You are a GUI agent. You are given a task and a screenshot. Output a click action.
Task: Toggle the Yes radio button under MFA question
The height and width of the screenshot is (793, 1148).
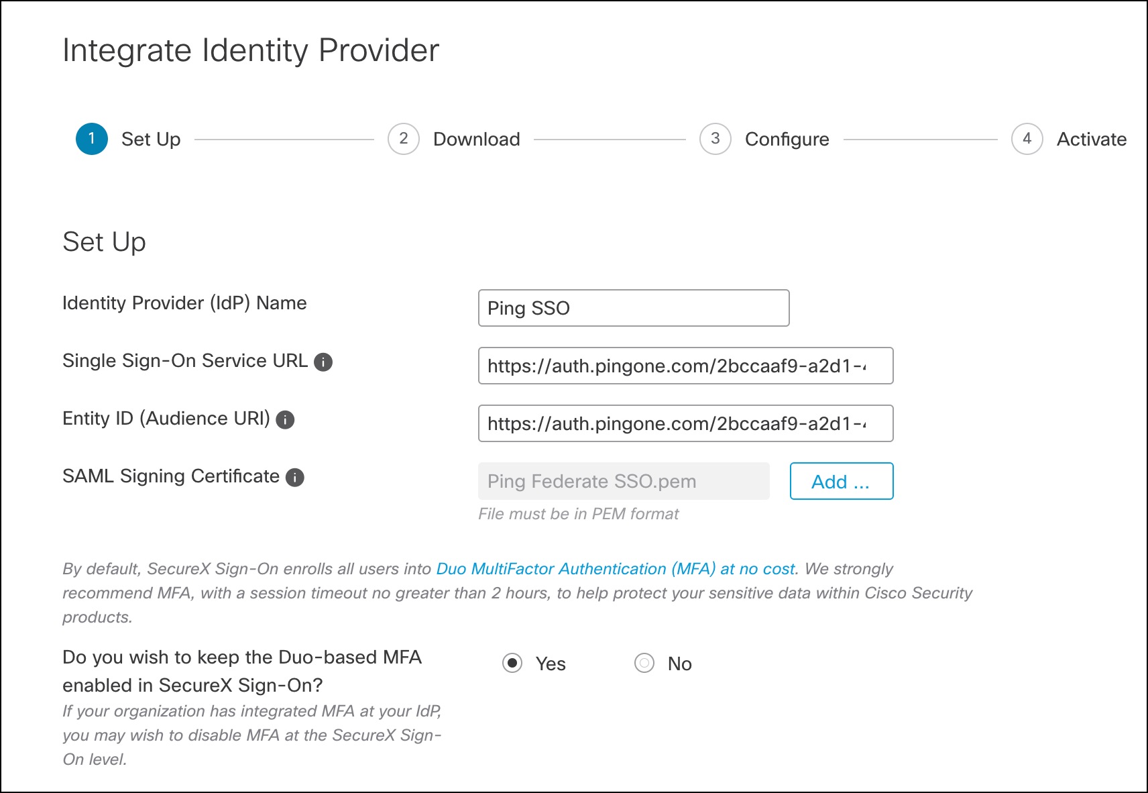tap(513, 664)
